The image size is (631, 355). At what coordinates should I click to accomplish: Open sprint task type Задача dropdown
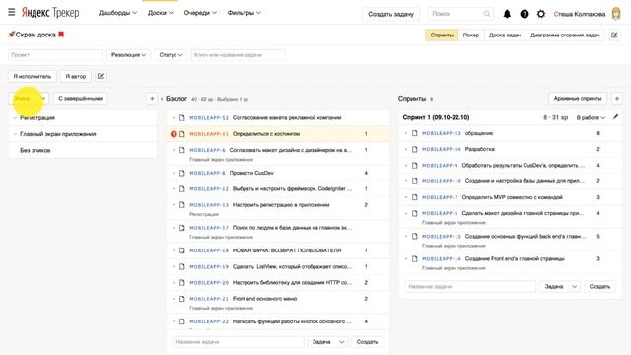point(560,287)
